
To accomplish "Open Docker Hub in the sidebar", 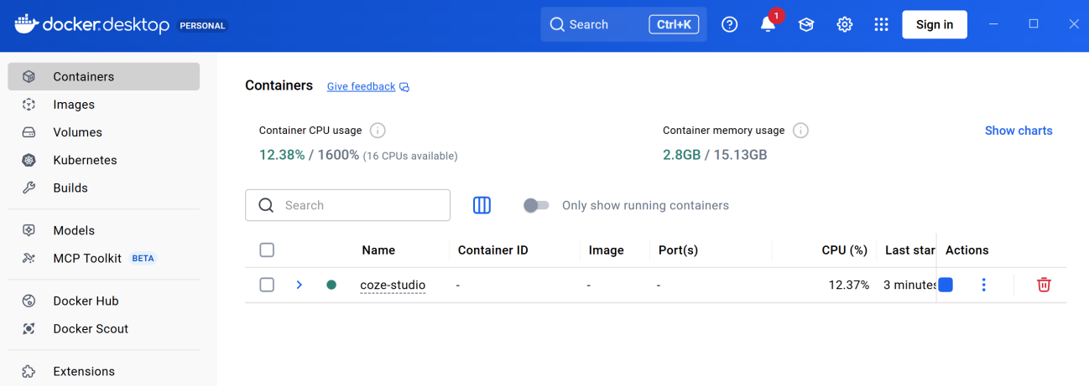I will click(x=104, y=301).
